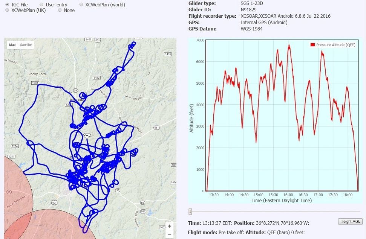Switch to the Map view tab
The width and height of the screenshot is (366, 239).
[x=12, y=45]
